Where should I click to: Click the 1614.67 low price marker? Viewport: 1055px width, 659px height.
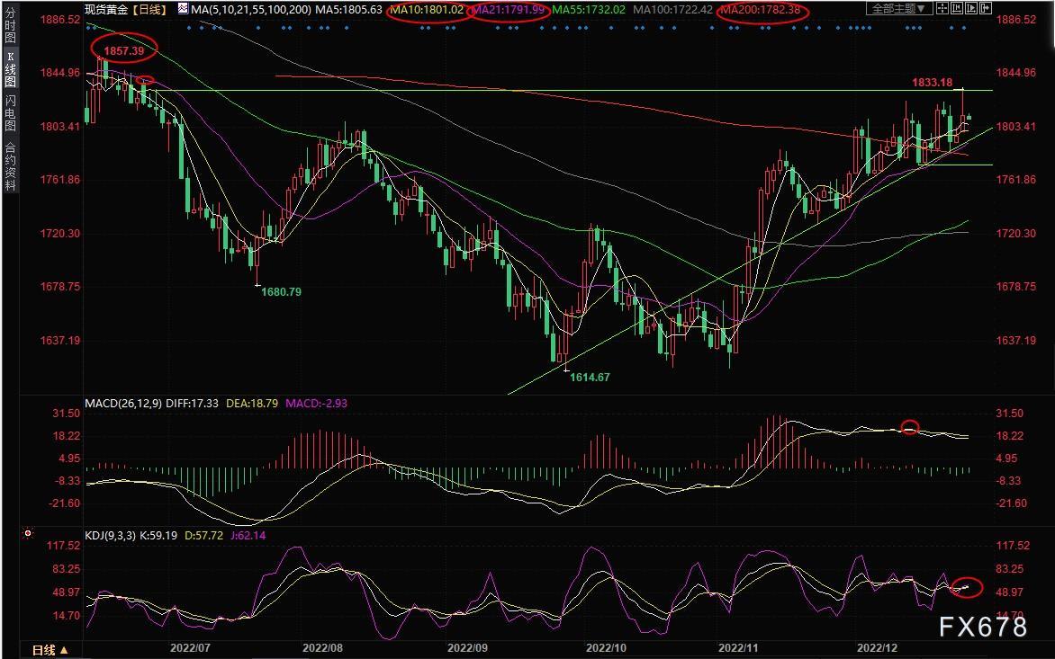590,378
